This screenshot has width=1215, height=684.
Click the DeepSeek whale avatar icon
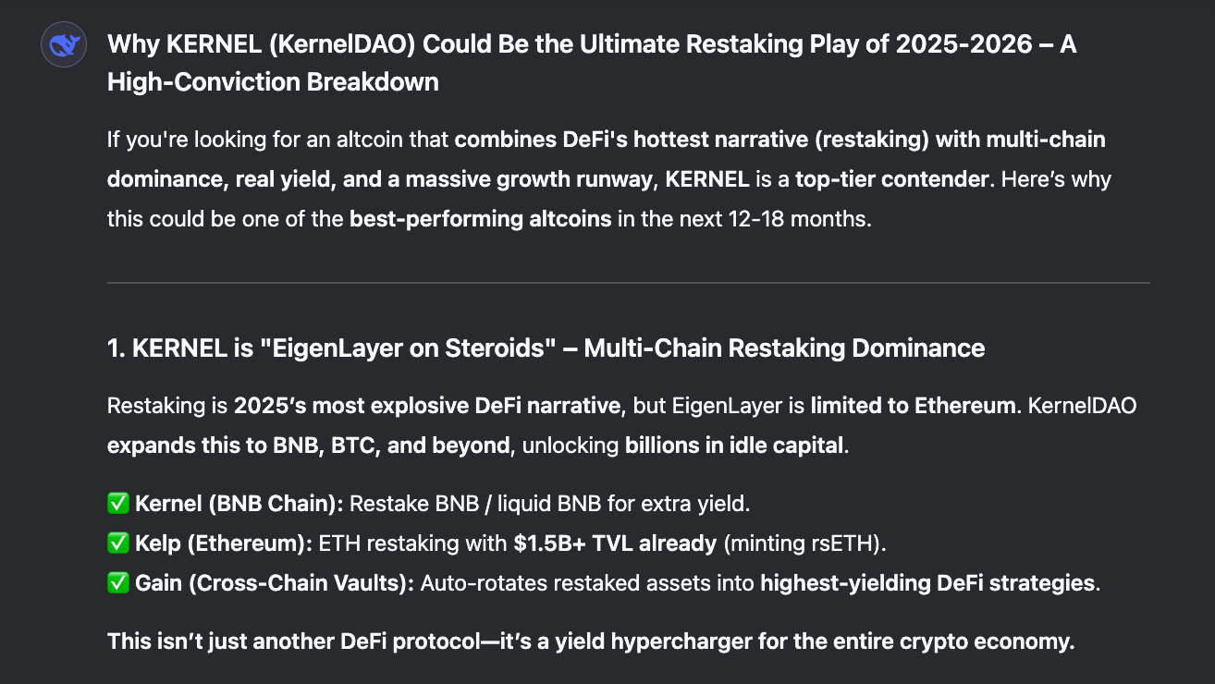tap(64, 44)
